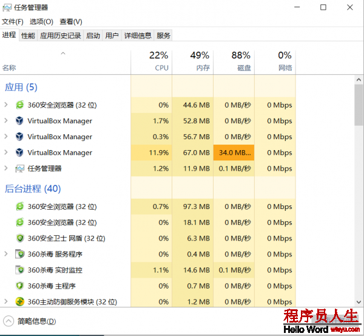Click the 360主动防御服务模块 icon
The width and height of the screenshot is (364, 336).
pyautogui.click(x=20, y=301)
